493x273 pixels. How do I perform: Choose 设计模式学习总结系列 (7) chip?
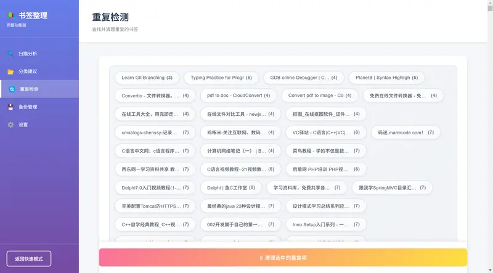point(326,206)
